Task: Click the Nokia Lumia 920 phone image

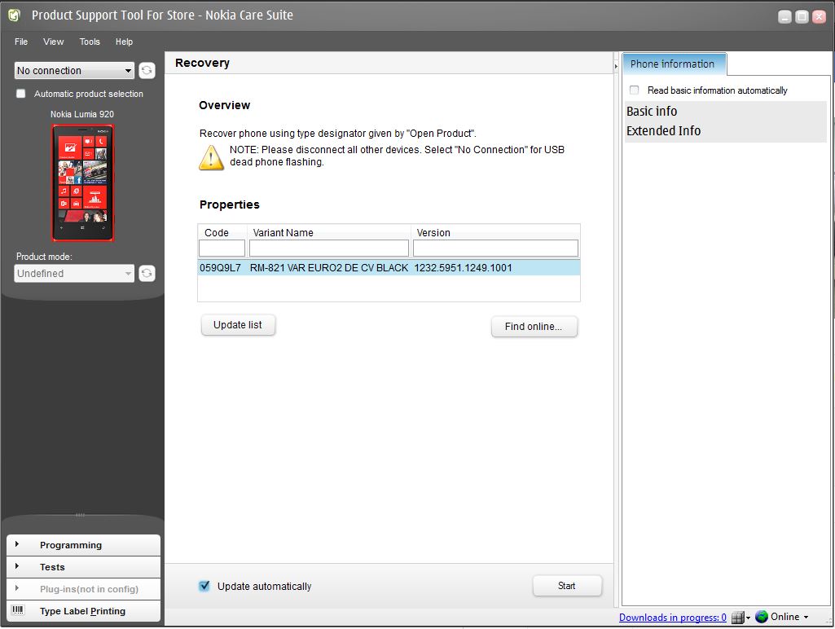Action: (82, 183)
